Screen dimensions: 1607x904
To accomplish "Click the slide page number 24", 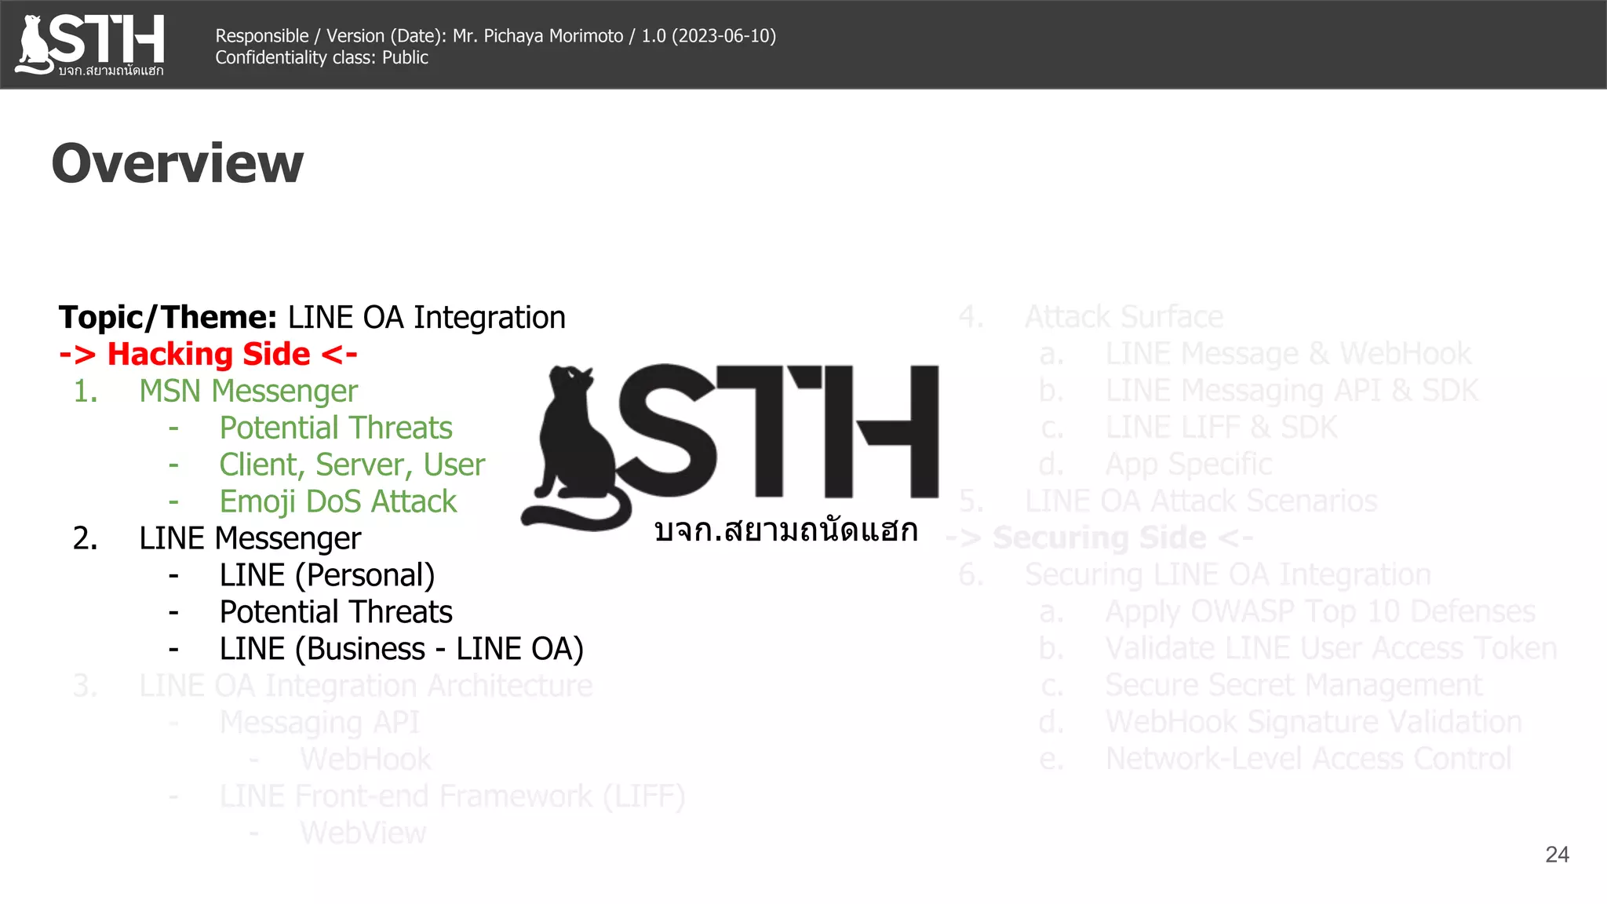I will [1557, 855].
